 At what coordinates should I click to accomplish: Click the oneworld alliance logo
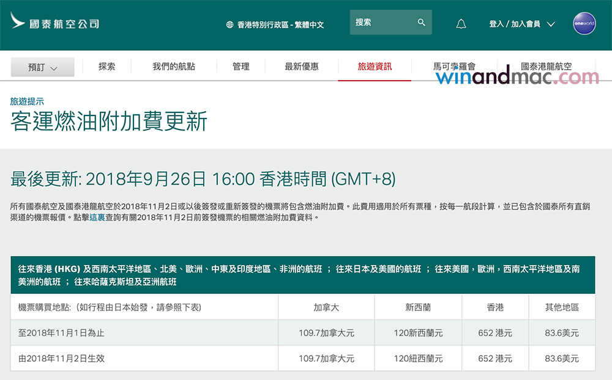click(584, 24)
